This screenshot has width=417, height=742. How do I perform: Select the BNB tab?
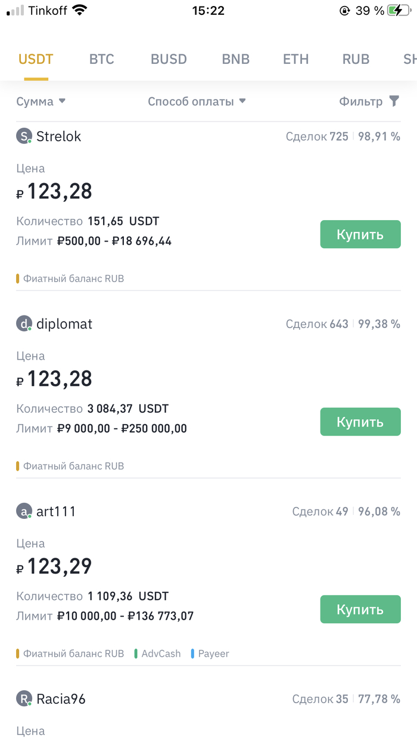236,59
